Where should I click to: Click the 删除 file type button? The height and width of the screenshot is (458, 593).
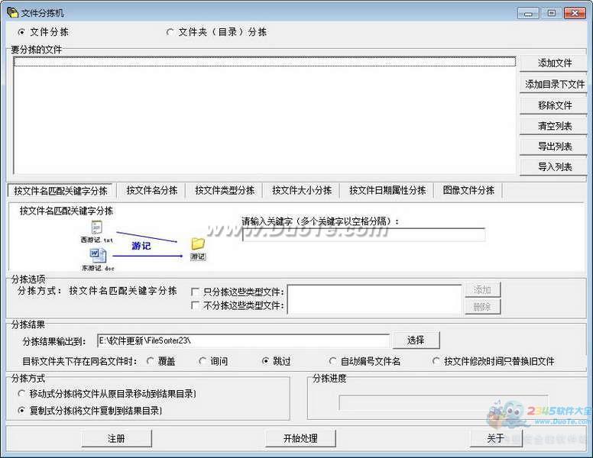[x=482, y=307]
